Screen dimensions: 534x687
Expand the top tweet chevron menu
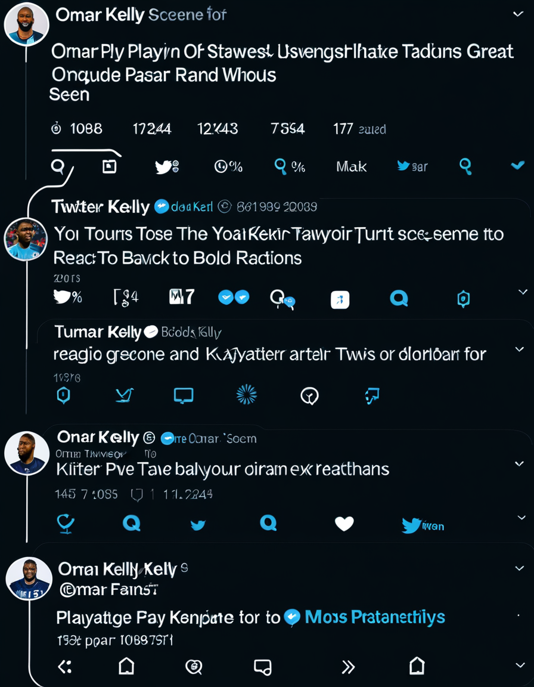point(518,14)
